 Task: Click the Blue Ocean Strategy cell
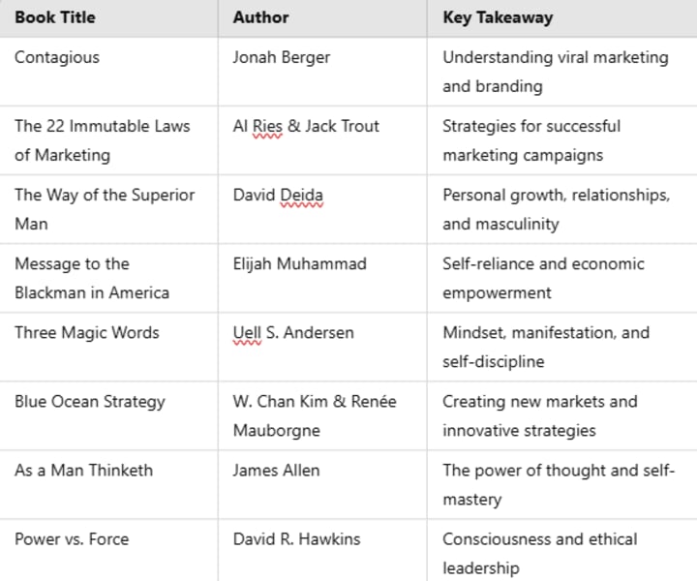coord(108,416)
